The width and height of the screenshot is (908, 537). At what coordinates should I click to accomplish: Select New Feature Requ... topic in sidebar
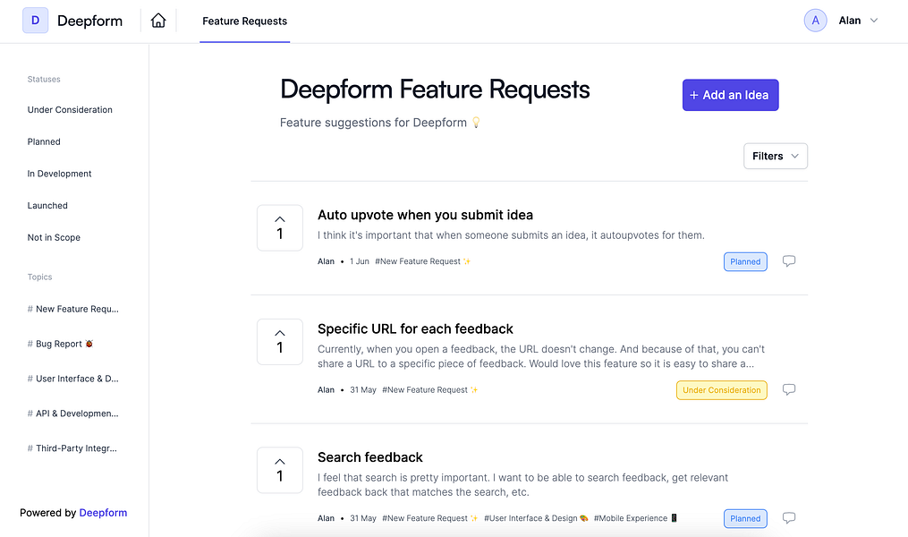(73, 309)
